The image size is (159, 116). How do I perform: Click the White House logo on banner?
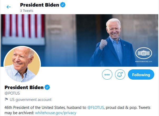click(x=144, y=53)
